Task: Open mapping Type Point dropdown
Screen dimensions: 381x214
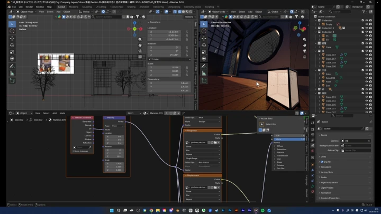Action: point(117,126)
